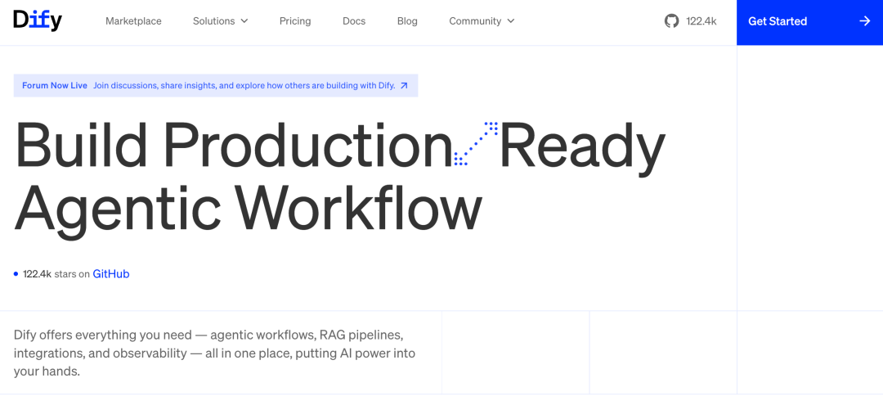Open the Forum Now Live label
The image size is (883, 396).
[55, 86]
